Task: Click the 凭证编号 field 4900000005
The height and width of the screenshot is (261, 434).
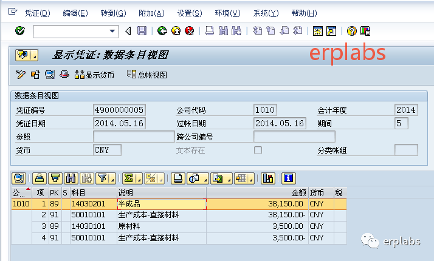Action: [x=119, y=110]
